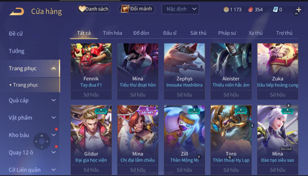Open the Danh sách wishlist heart button
The width and height of the screenshot is (308, 176).
pos(93,9)
